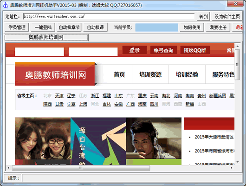Toggle 自动换章节 auto chapter switching
The width and height of the screenshot is (246, 186).
coord(69,27)
